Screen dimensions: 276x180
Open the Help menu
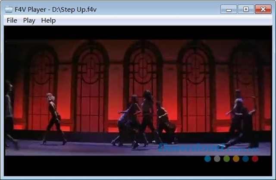[48, 20]
